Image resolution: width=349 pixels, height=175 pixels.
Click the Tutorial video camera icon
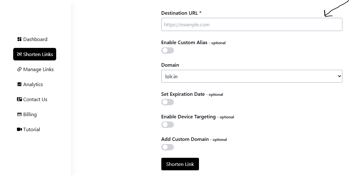pyautogui.click(x=19, y=129)
